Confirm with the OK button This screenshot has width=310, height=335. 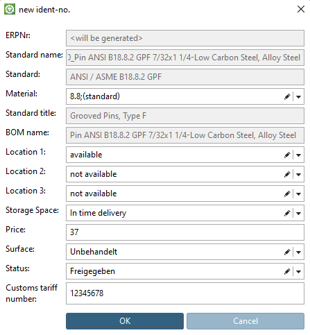click(125, 321)
